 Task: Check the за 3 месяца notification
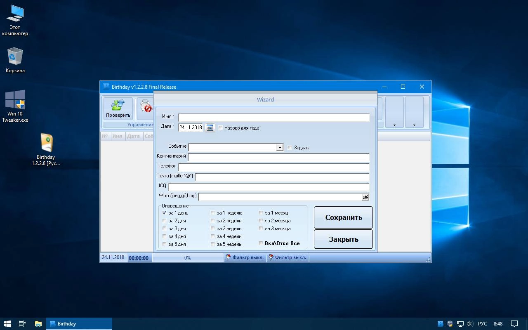tap(261, 229)
